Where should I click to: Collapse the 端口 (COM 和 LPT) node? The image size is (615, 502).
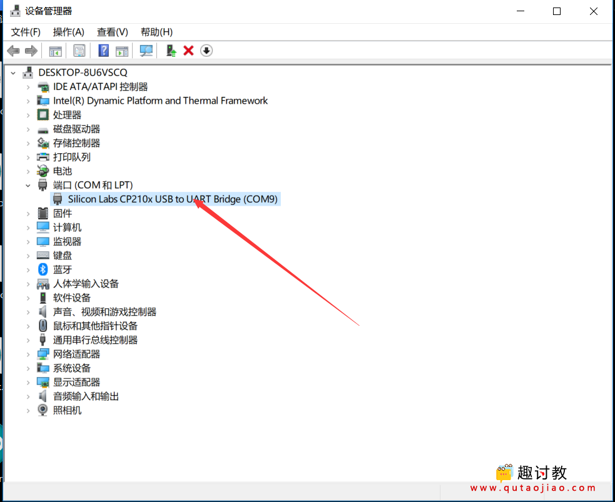coord(28,186)
